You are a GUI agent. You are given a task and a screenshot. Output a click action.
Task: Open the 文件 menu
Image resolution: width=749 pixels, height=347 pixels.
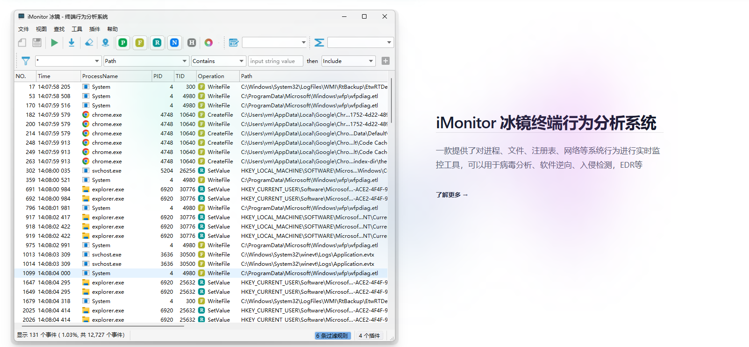point(24,29)
